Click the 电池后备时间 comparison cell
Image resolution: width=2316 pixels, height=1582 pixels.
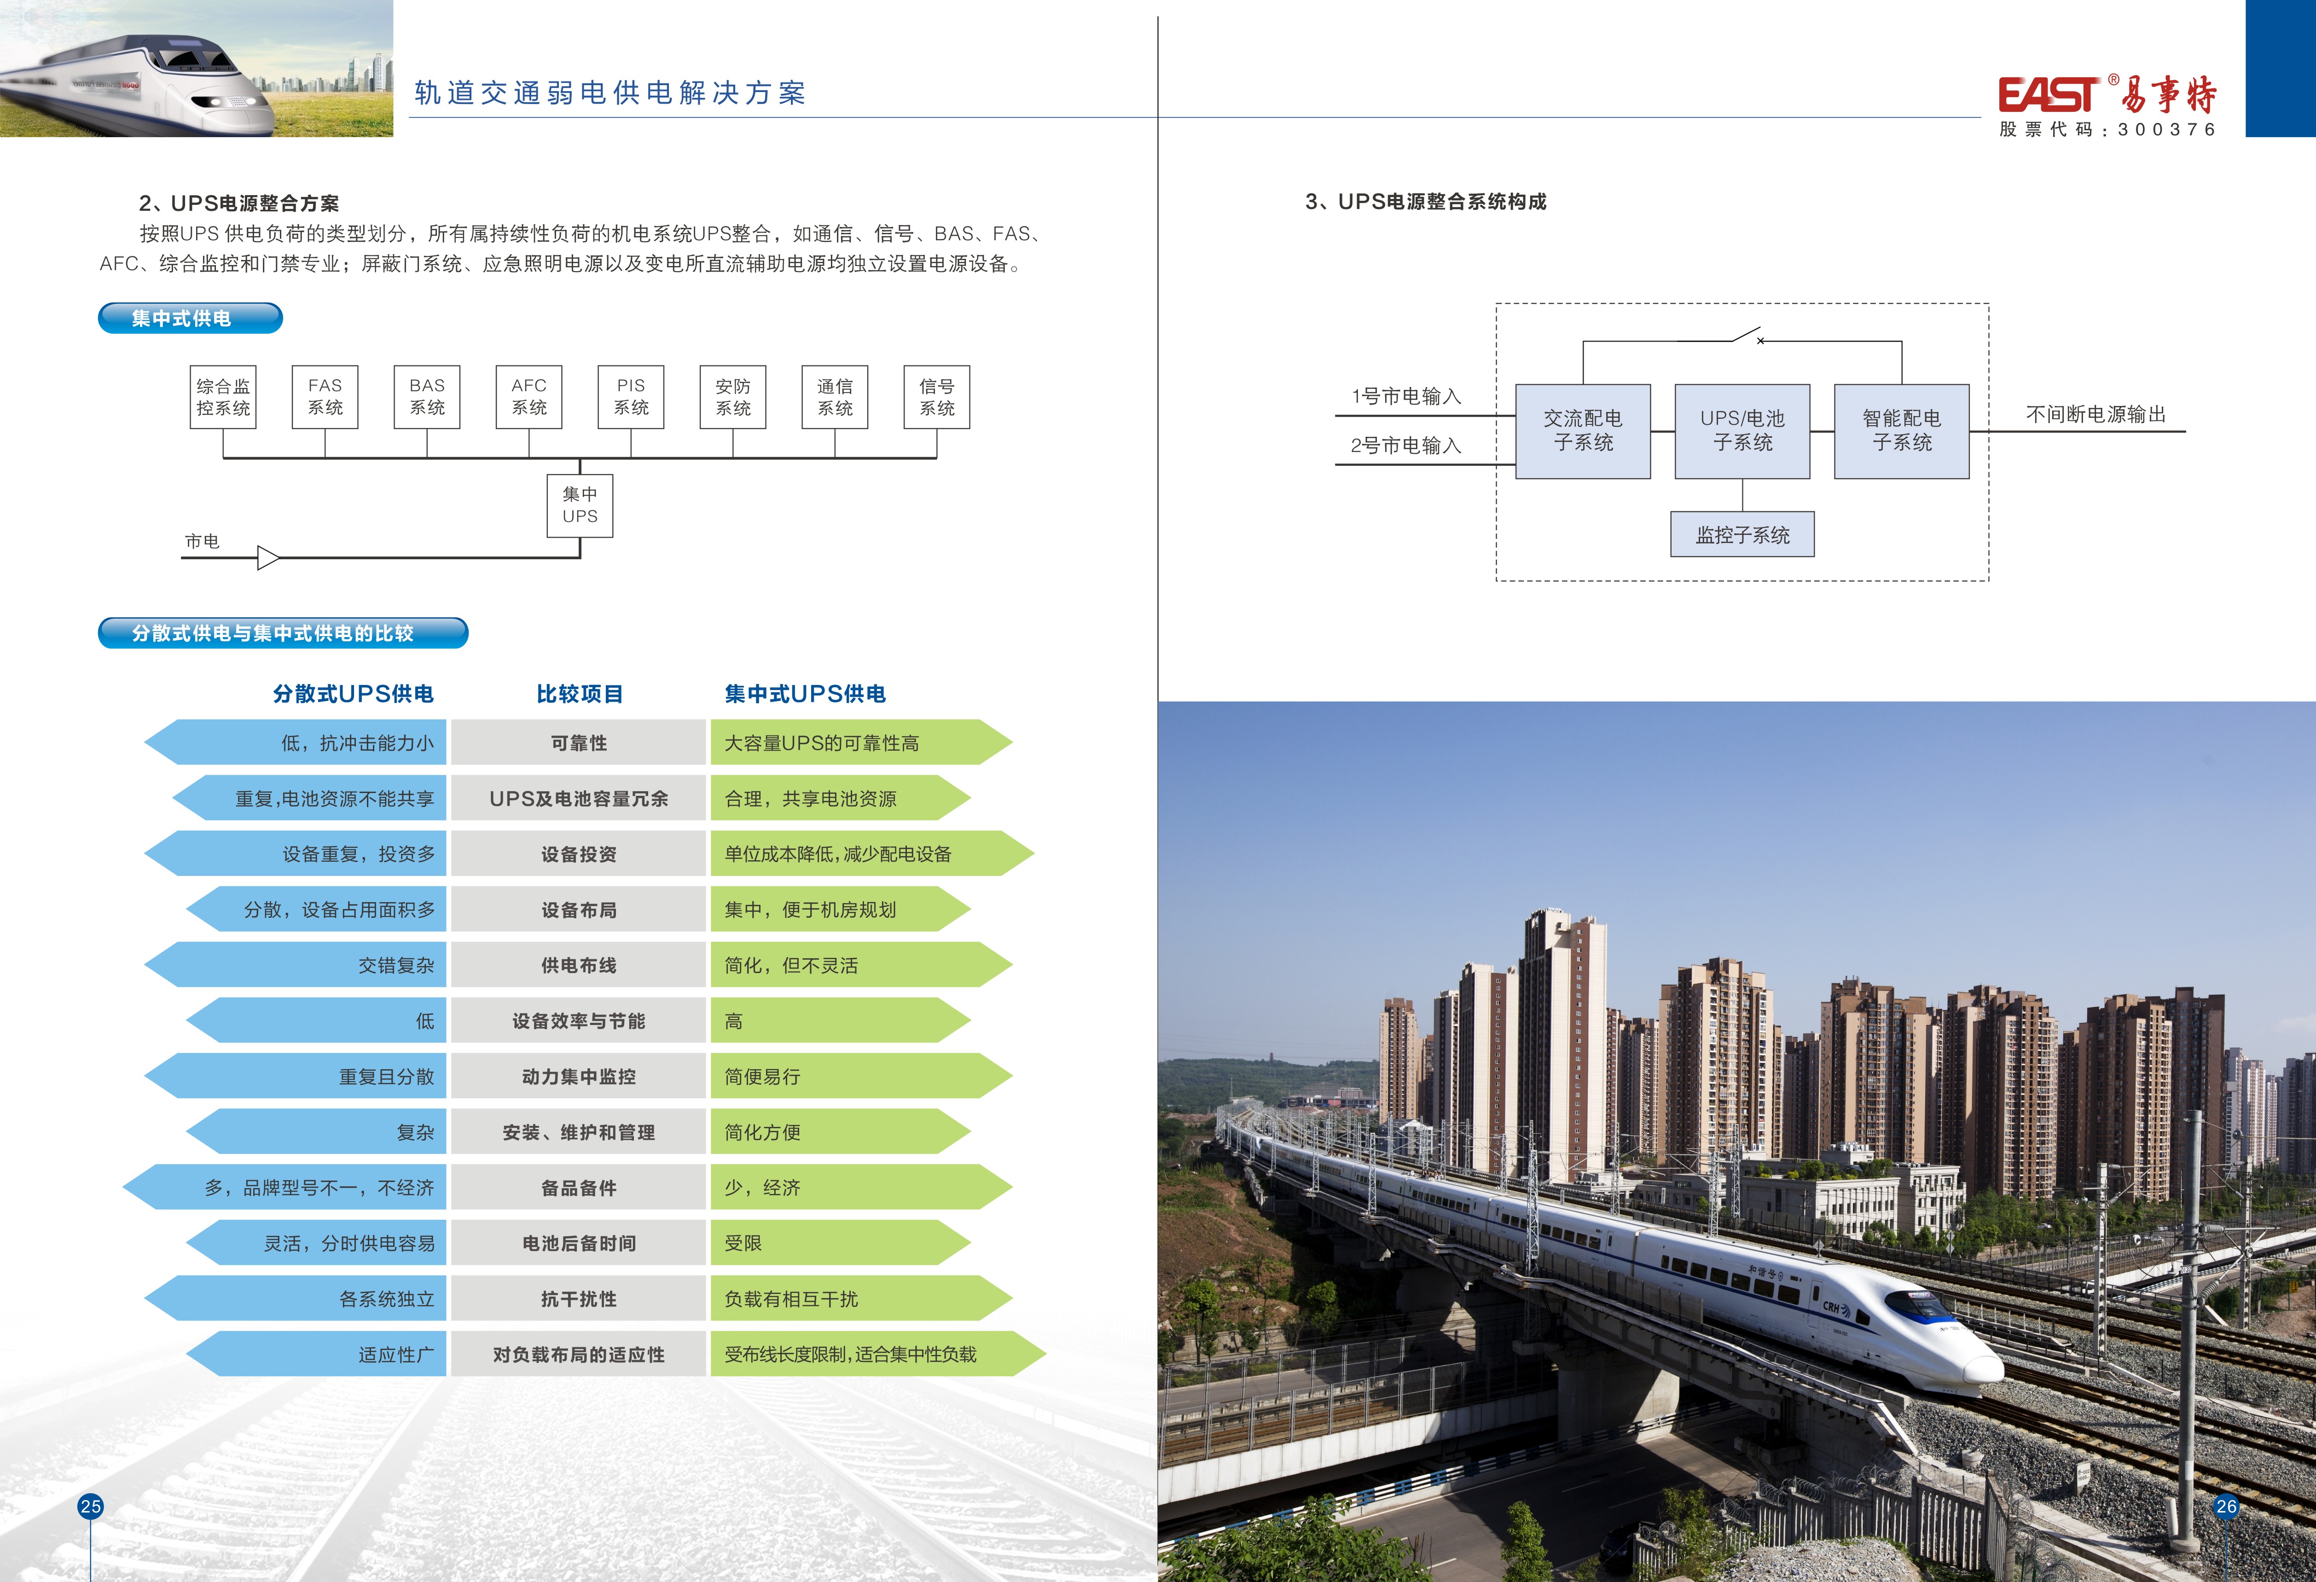(x=578, y=1243)
